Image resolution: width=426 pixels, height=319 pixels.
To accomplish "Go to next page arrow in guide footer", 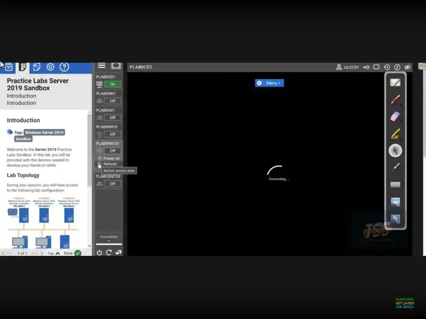I will click(42, 253).
